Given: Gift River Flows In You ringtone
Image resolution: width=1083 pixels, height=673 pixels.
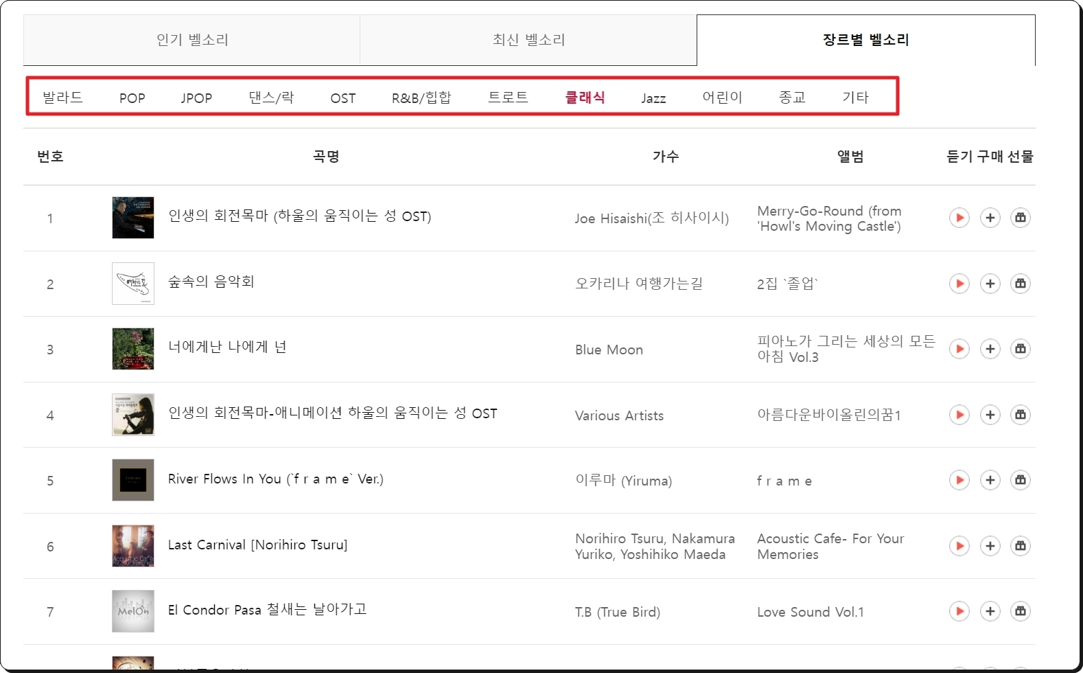Looking at the screenshot, I should 1021,480.
